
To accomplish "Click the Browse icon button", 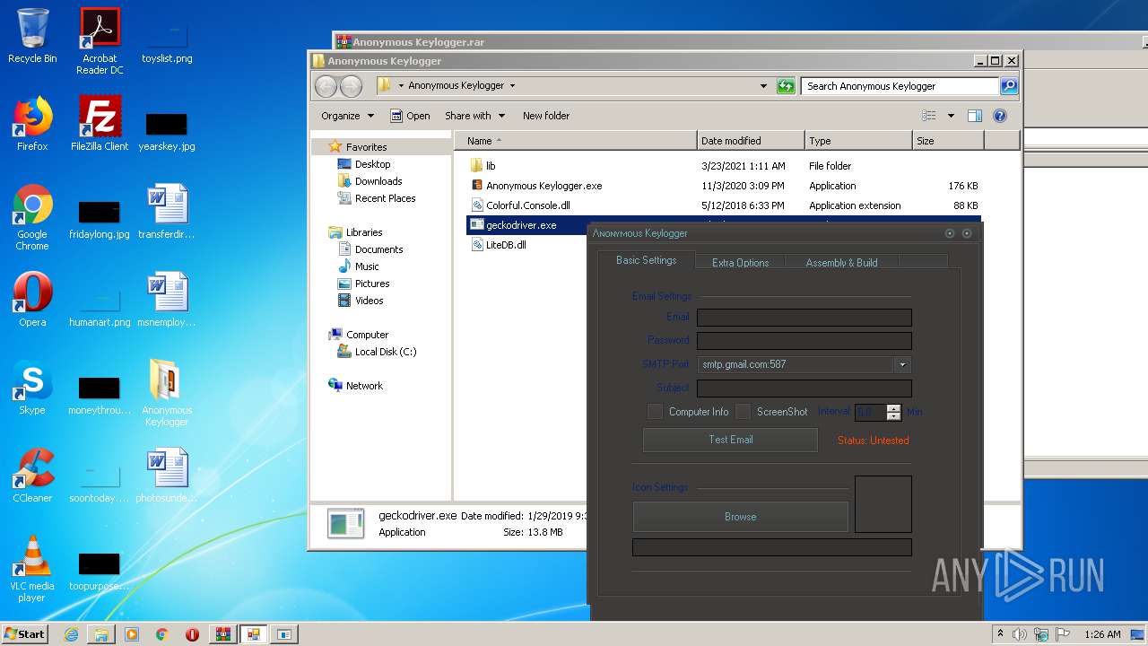I will tap(740, 517).
